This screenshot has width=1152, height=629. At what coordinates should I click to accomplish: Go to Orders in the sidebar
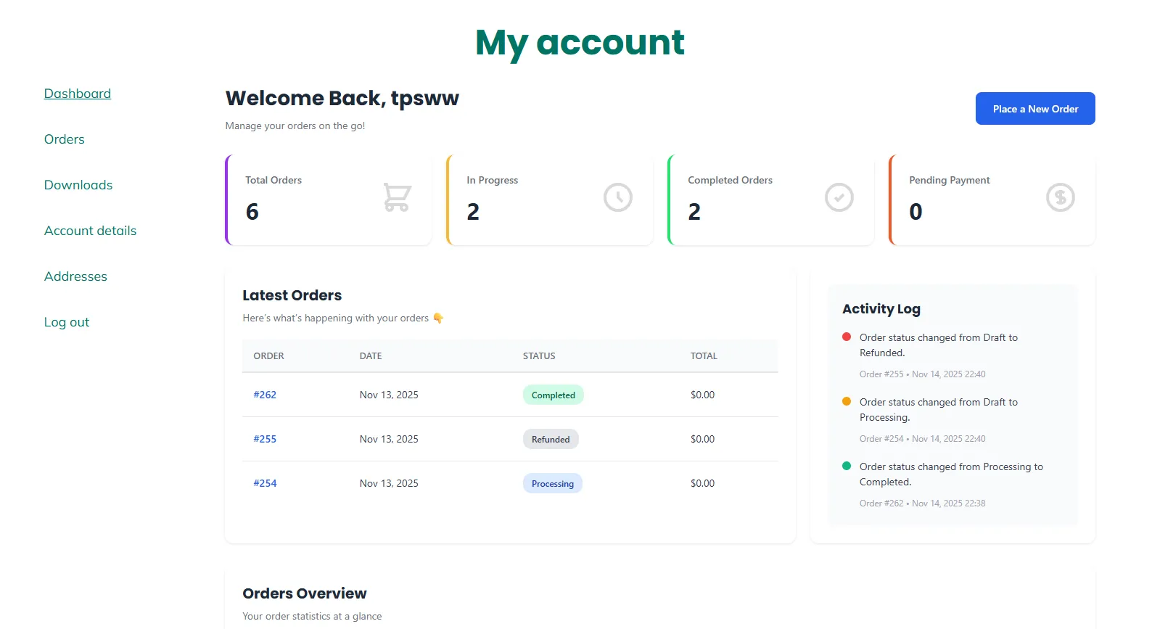pyautogui.click(x=65, y=139)
